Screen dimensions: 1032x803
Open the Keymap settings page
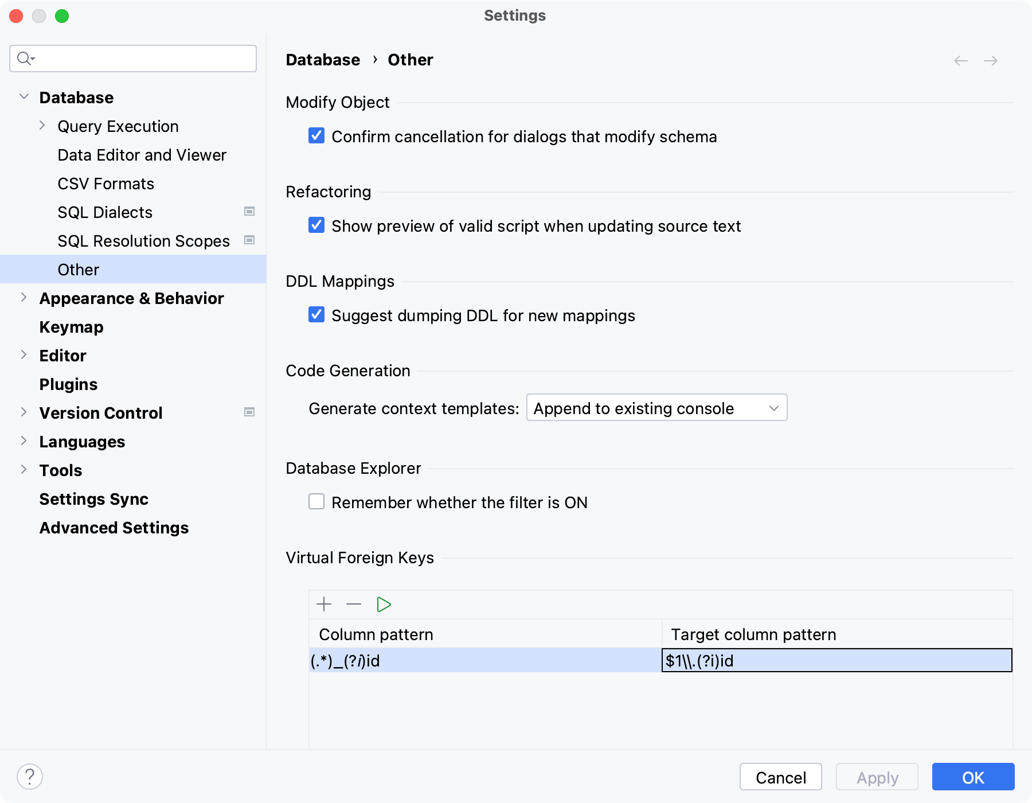pos(71,326)
